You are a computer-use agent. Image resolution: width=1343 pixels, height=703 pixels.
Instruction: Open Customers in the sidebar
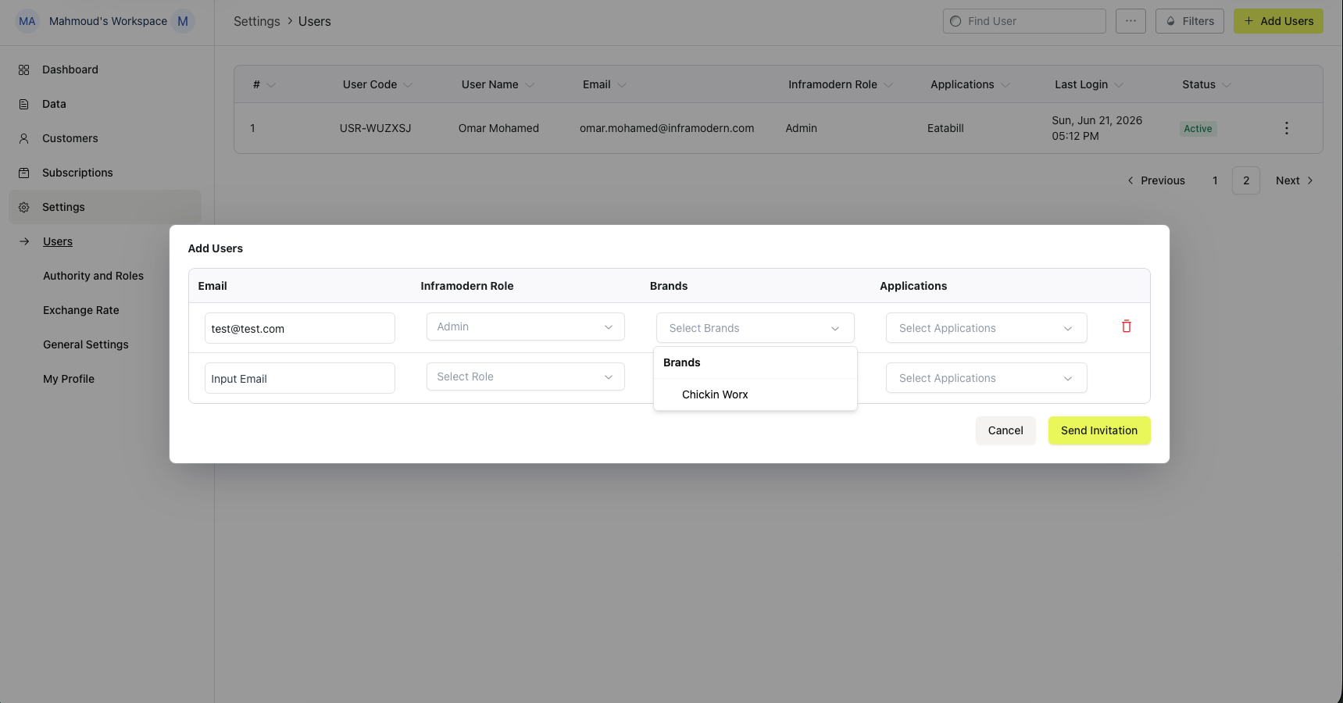tap(70, 138)
